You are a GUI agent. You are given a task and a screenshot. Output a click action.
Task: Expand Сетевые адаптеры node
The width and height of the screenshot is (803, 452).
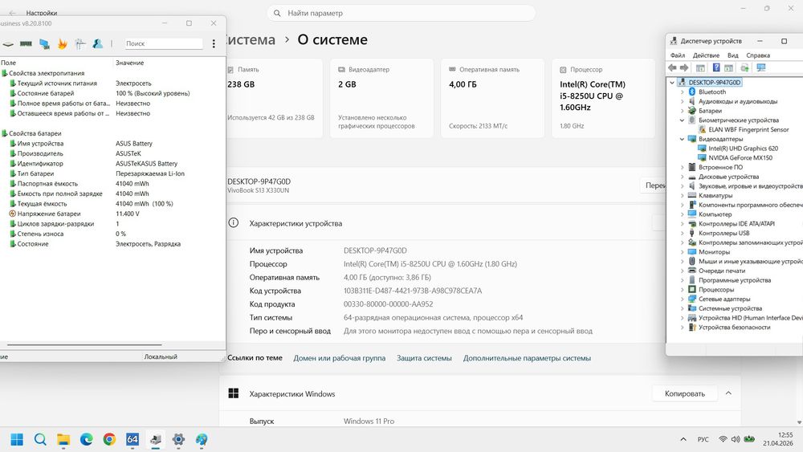(682, 299)
